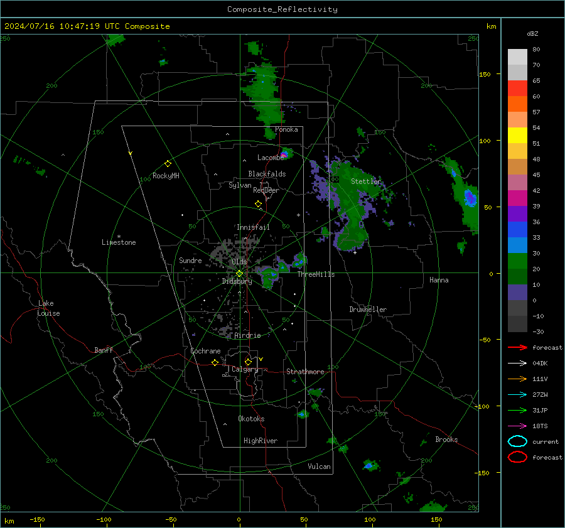Screen dimensions: 565x528
Task: Click the yellow diamond marker near Cochrane
Action: [x=215, y=362]
